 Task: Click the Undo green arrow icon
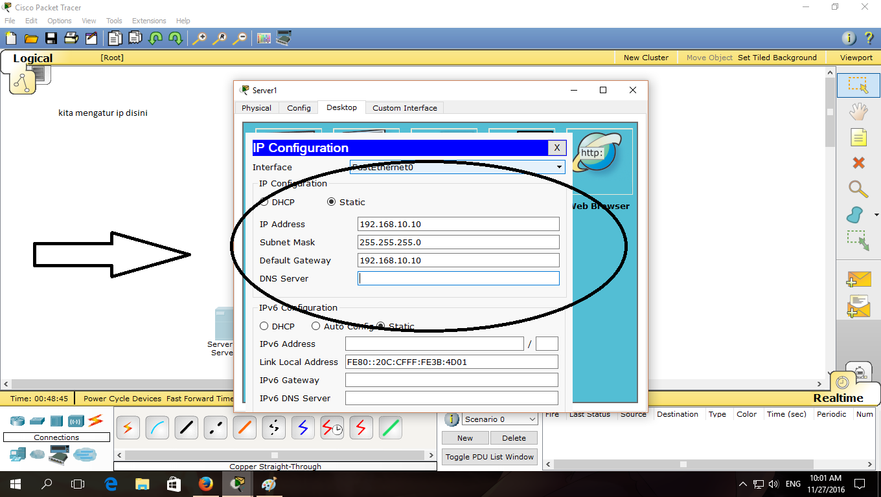pyautogui.click(x=155, y=38)
